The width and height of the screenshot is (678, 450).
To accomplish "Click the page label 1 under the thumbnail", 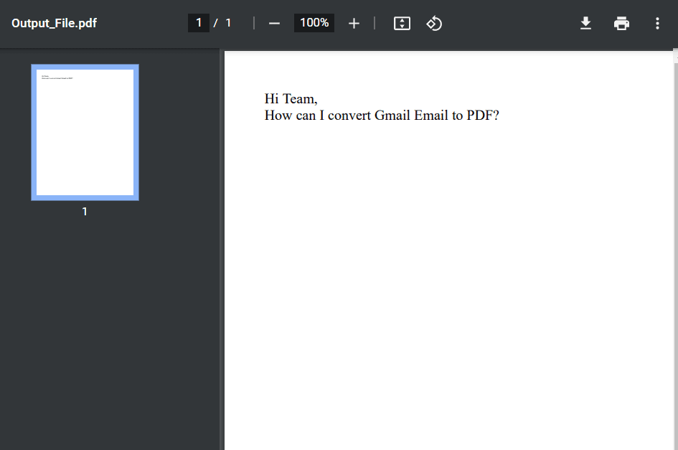I will [85, 211].
